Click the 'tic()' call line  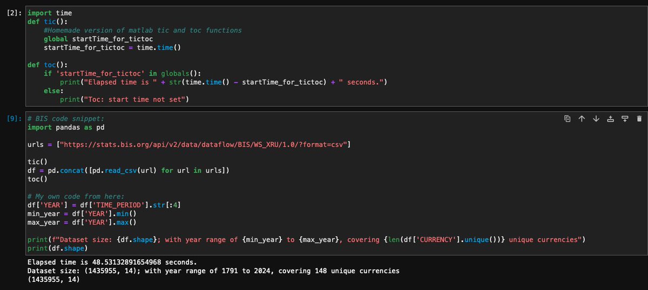pyautogui.click(x=37, y=161)
